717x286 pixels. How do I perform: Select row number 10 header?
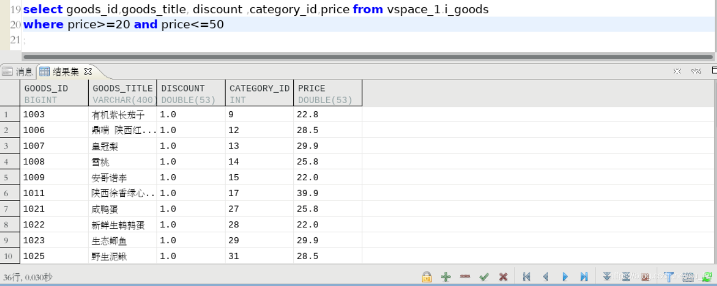pyautogui.click(x=10, y=256)
